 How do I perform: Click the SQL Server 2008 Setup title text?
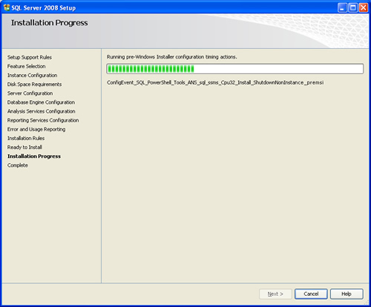(44, 8)
